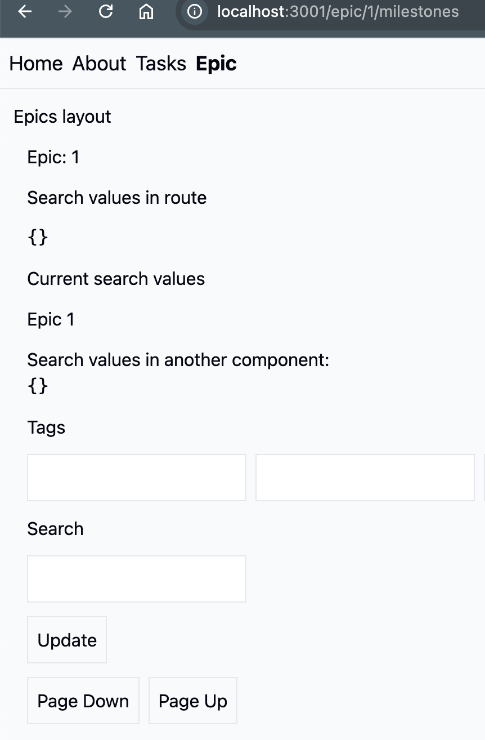
Task: Click the browser back arrow
Action: (25, 11)
